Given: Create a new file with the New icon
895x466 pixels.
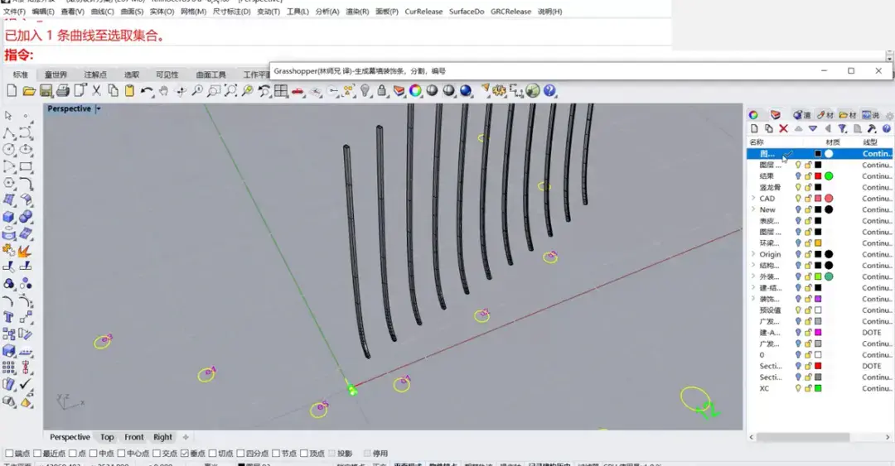Looking at the screenshot, I should 12,91.
